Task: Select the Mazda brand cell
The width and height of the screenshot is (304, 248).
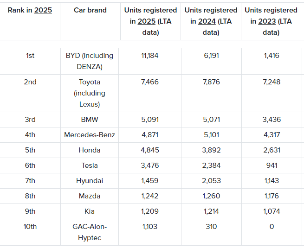Action: [x=90, y=196]
